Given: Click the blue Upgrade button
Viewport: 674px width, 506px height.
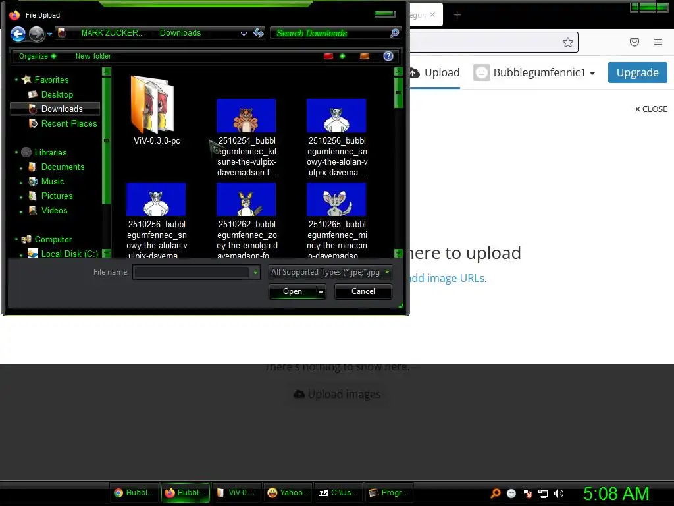Looking at the screenshot, I should 637,72.
